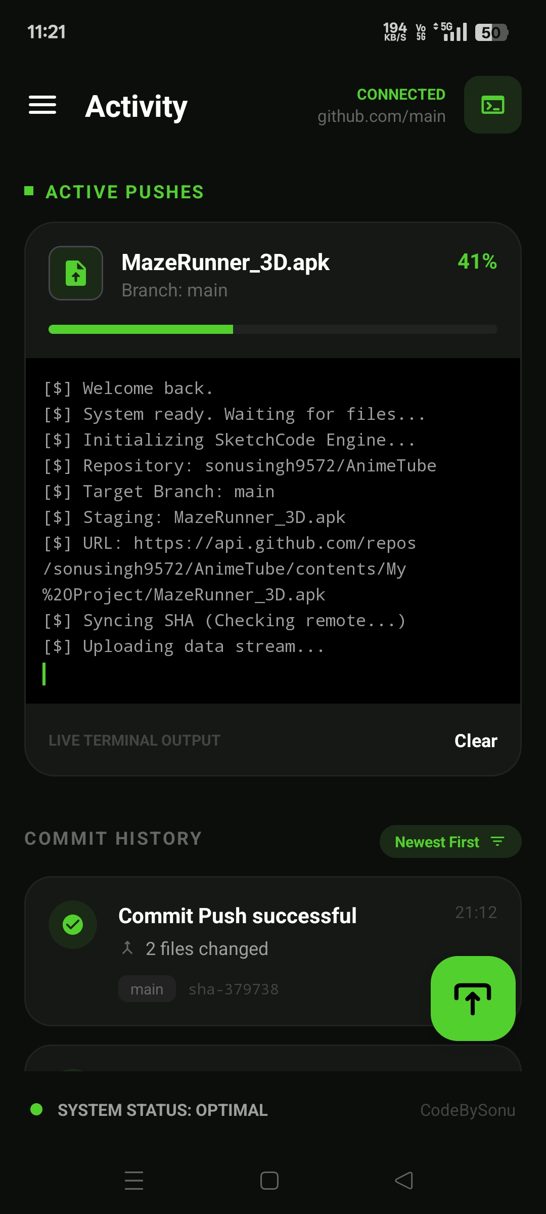Tap the green commit success checkmark icon
Image resolution: width=546 pixels, height=1214 pixels.
(73, 924)
